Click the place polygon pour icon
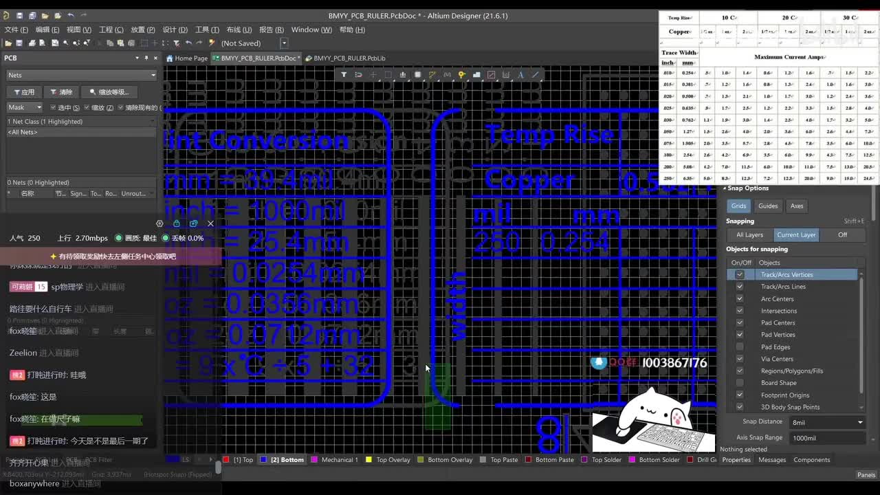The height and width of the screenshot is (495, 880). click(x=476, y=75)
